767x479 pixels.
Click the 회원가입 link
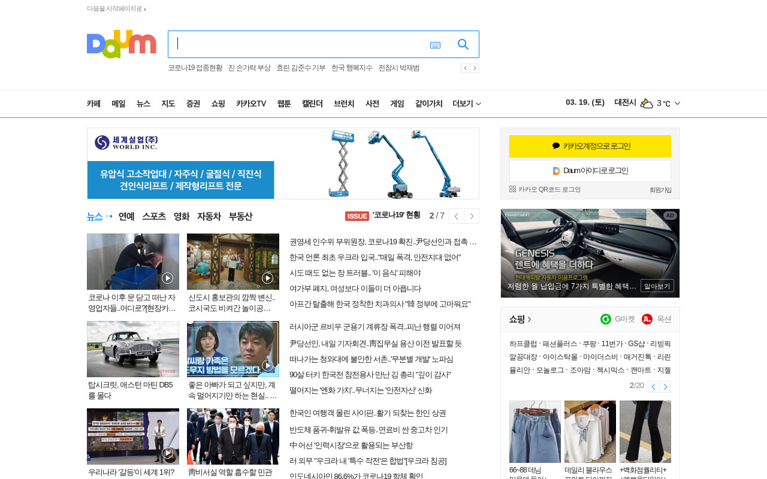[660, 190]
